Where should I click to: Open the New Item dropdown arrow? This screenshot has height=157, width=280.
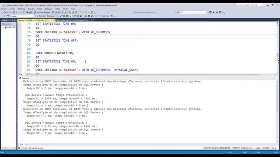pos(17,12)
